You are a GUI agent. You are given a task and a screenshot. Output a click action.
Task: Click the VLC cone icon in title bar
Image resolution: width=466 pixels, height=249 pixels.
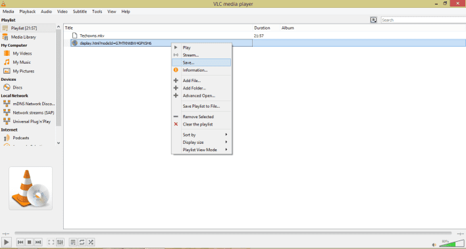pyautogui.click(x=3, y=4)
